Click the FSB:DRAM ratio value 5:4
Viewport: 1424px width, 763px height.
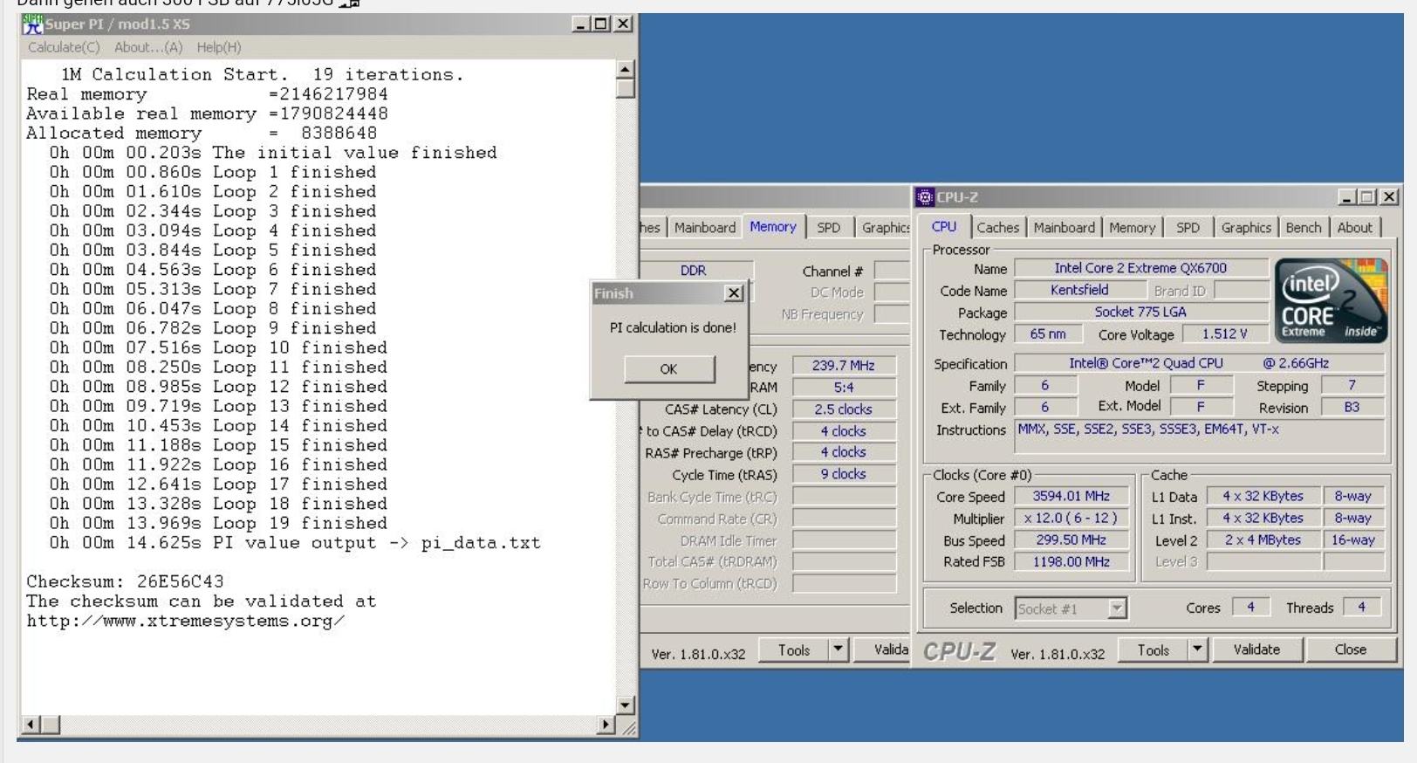click(x=843, y=388)
